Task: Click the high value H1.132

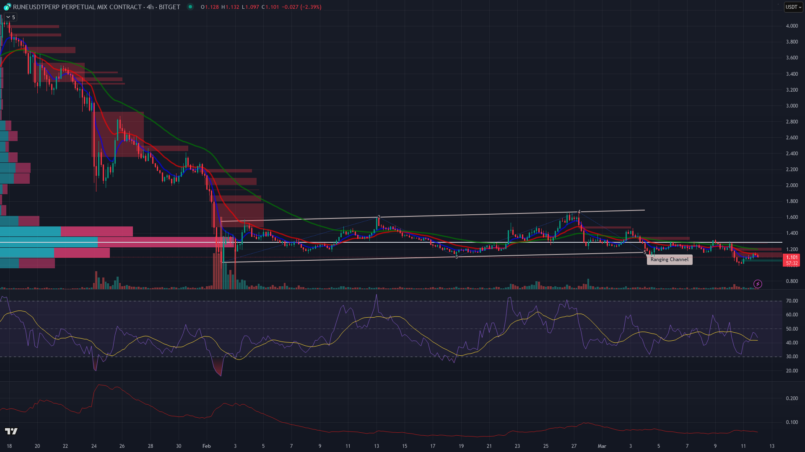Action: point(230,7)
